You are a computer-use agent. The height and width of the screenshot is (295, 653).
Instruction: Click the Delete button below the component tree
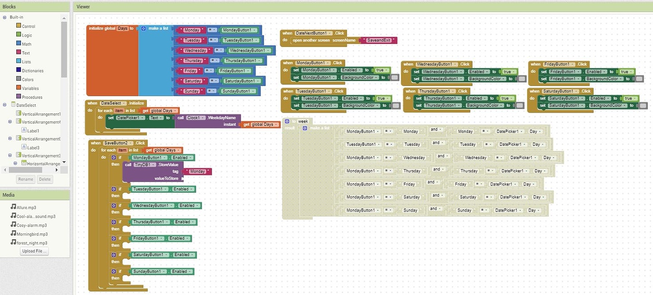[45, 179]
